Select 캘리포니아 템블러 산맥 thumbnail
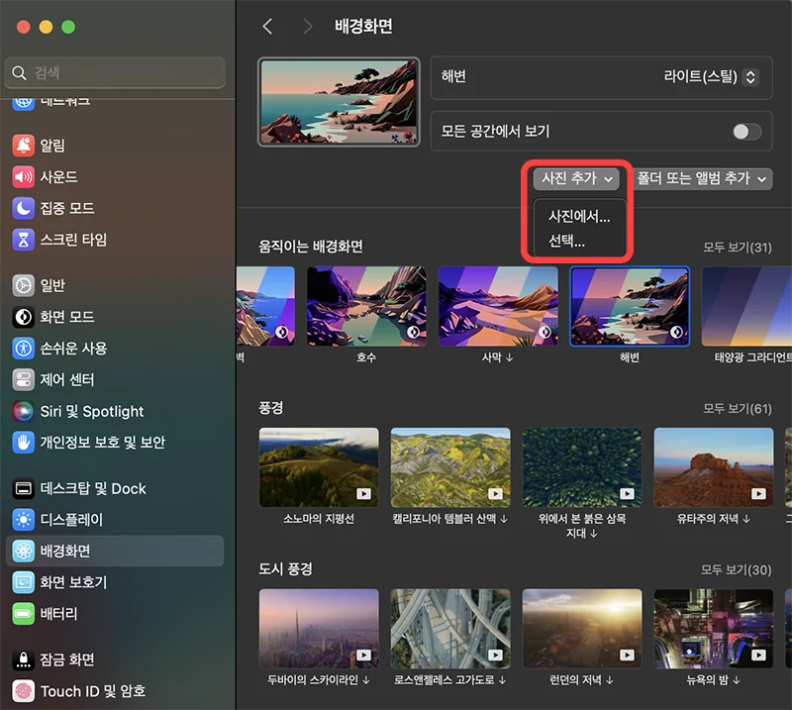 pyautogui.click(x=450, y=467)
